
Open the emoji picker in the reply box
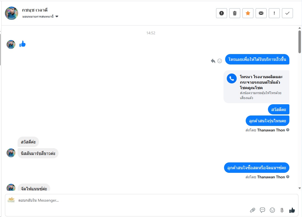[272, 210]
